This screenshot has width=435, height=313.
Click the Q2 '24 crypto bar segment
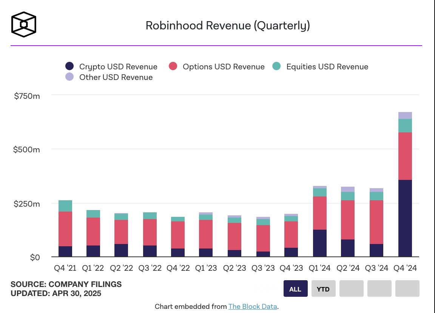[348, 248]
